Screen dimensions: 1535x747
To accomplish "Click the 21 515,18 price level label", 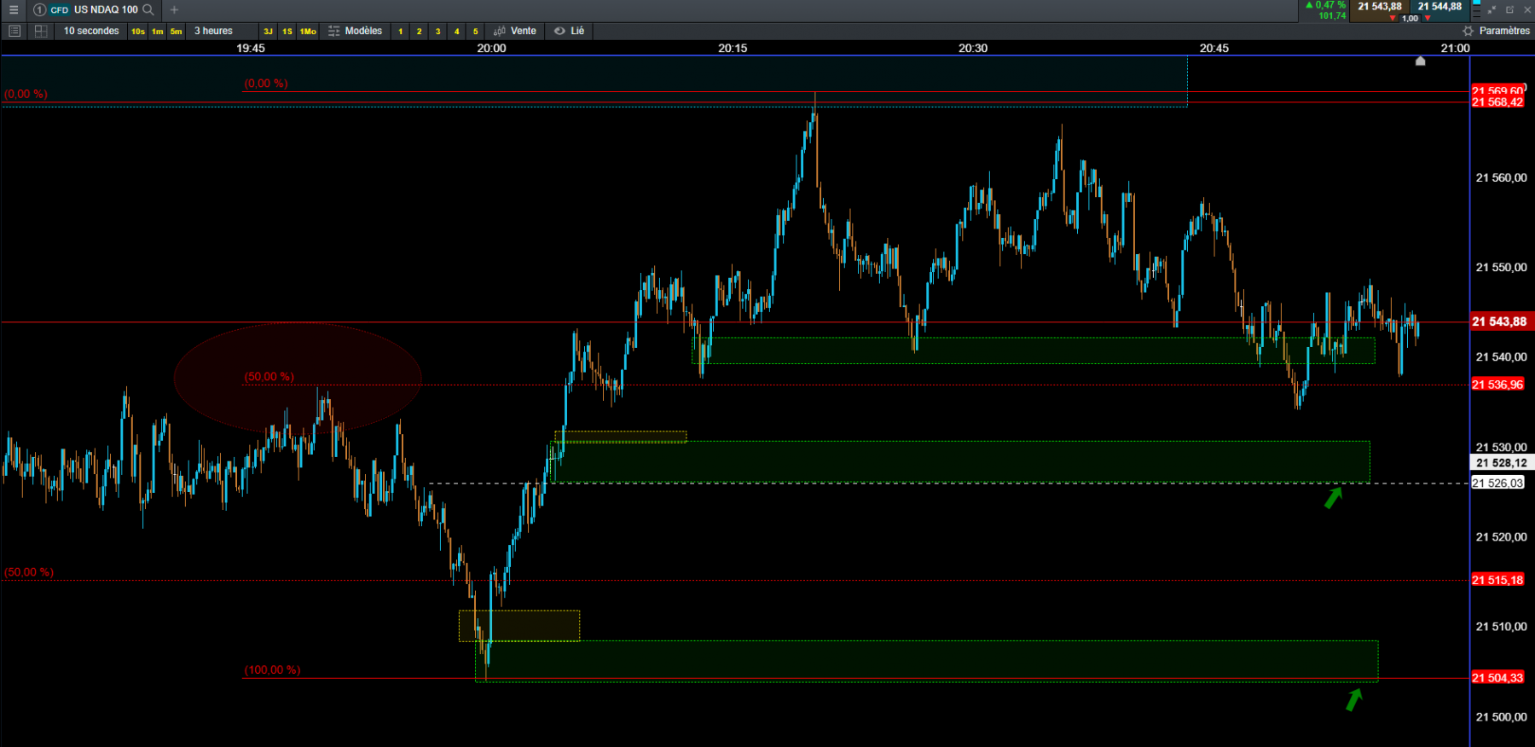I will click(1497, 580).
